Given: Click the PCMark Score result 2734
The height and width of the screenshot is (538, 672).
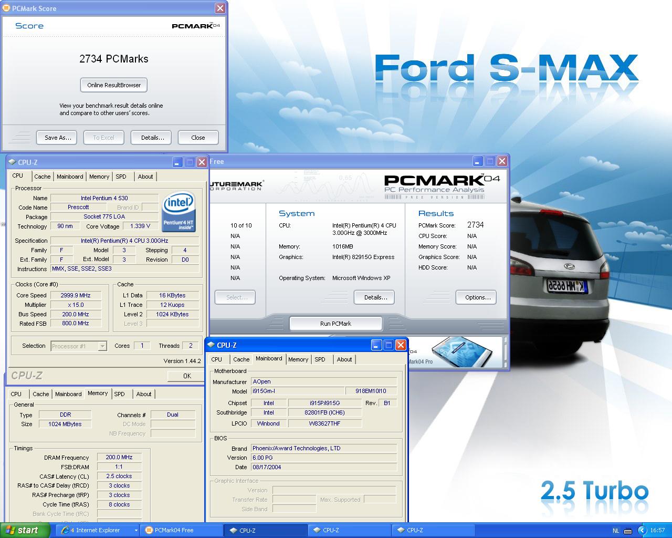Looking at the screenshot, I should click(x=476, y=225).
